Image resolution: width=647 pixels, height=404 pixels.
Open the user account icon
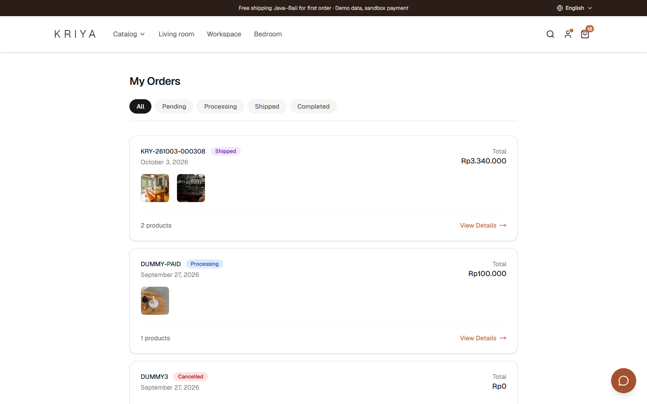(x=568, y=34)
